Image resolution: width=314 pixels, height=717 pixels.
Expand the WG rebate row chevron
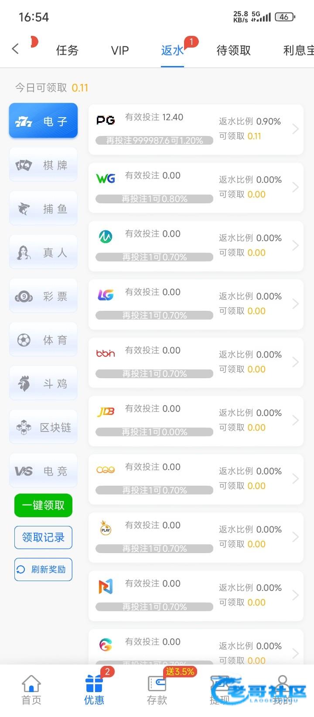point(295,187)
